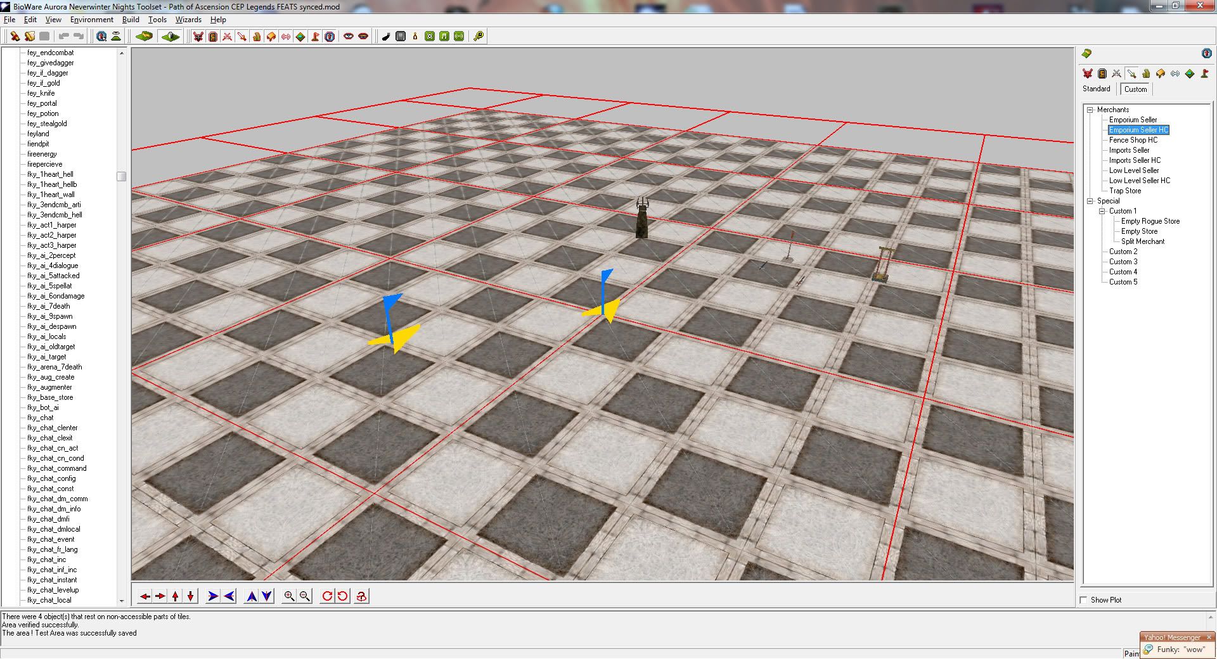Click the door icon in top toolbar
This screenshot has width=1217, height=659.
click(213, 36)
